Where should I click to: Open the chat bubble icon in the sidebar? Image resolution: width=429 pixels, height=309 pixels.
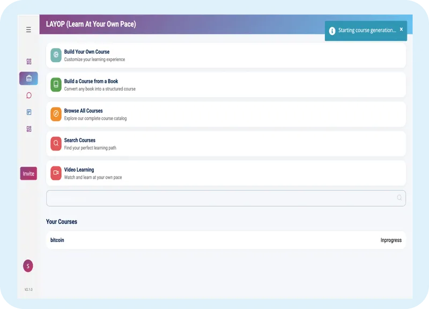click(28, 95)
